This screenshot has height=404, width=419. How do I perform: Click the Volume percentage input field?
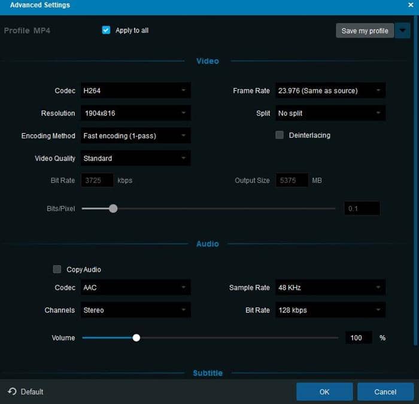(359, 338)
